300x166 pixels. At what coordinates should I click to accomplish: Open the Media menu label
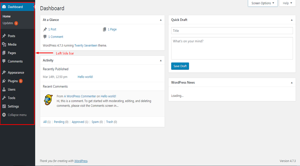[12, 44]
